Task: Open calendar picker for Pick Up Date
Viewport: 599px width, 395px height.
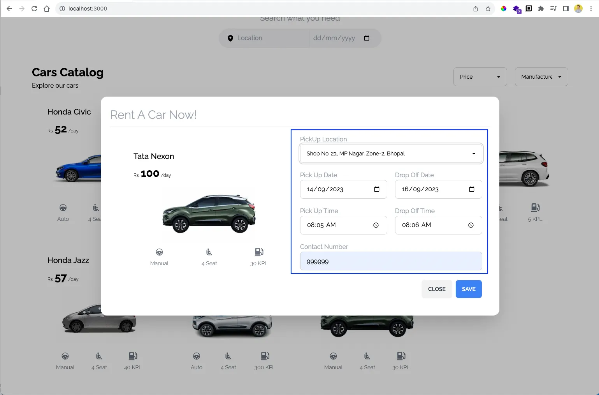Action: point(377,189)
